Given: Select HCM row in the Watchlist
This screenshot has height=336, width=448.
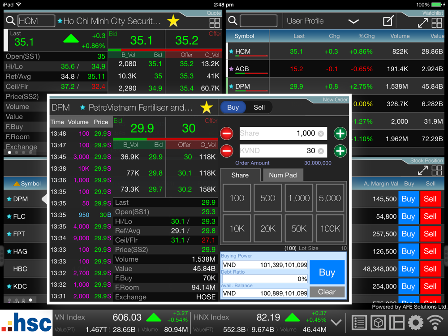Looking at the screenshot, I should point(335,52).
